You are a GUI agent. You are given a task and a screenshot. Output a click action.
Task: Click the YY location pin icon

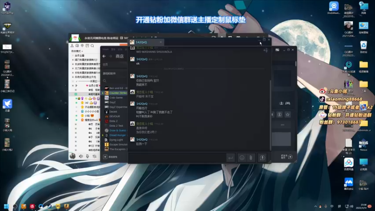[82, 45]
